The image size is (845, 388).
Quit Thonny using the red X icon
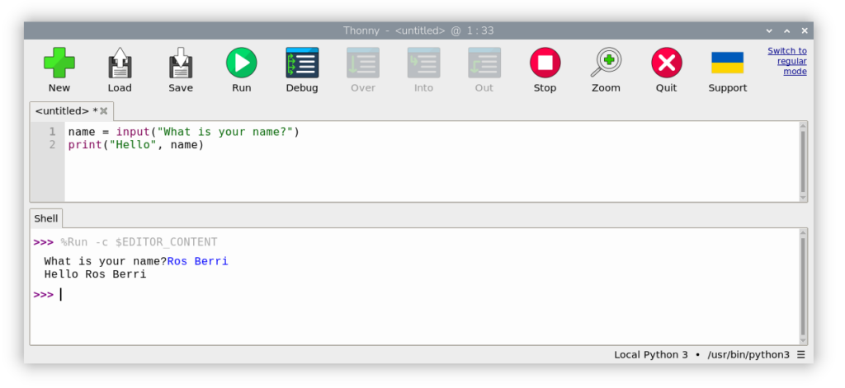coord(666,63)
